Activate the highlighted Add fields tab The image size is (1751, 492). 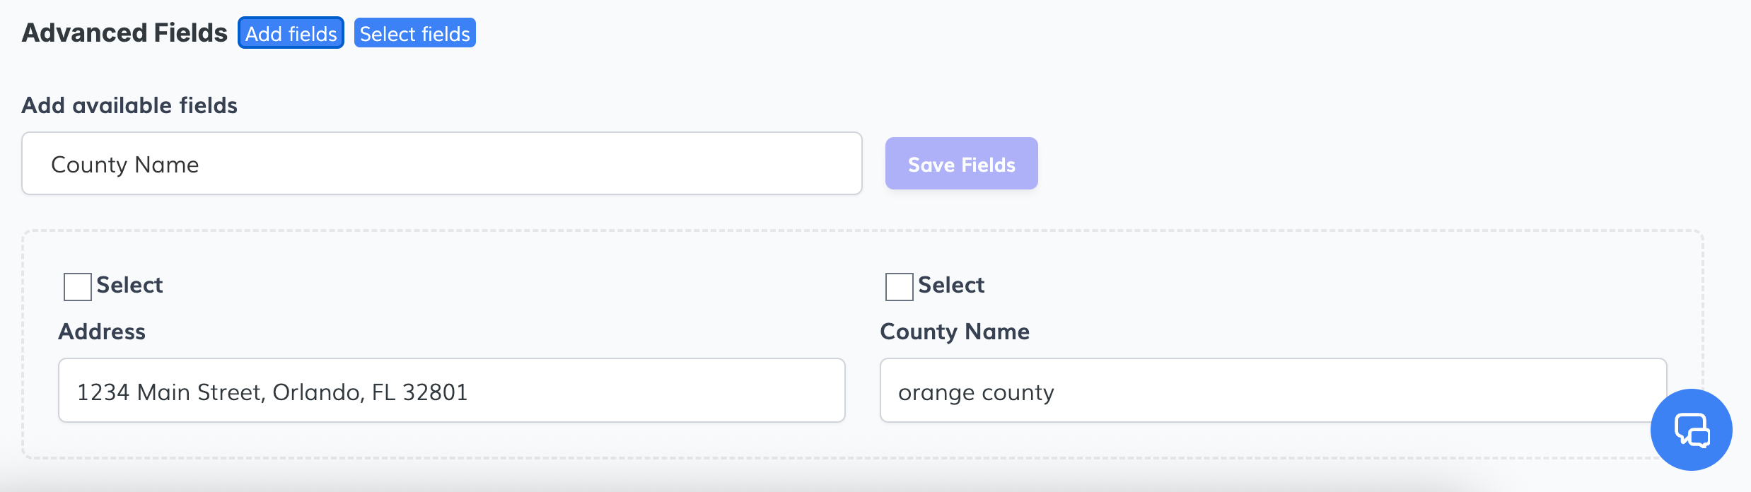coord(291,33)
